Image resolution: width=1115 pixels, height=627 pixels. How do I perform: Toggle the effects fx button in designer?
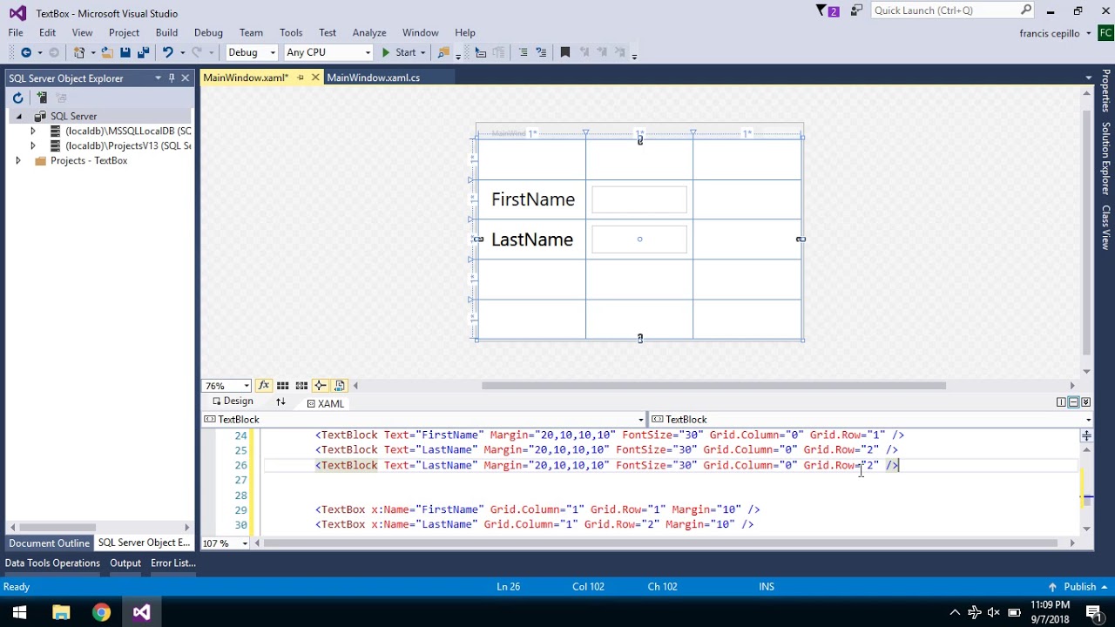coord(264,386)
